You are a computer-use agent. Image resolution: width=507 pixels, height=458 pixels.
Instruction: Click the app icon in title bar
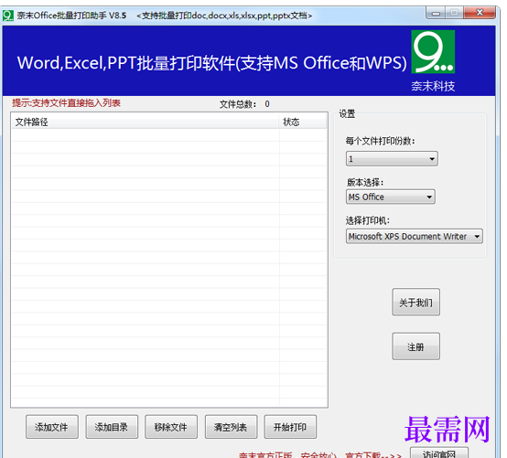8,16
